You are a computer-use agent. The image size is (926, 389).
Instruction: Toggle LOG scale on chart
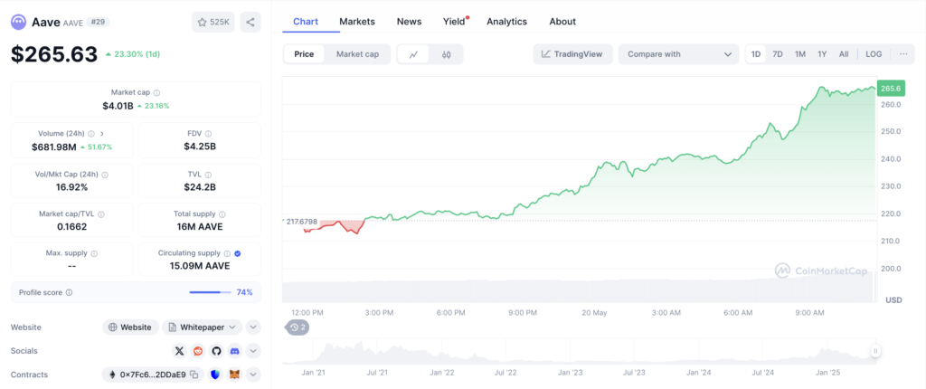pos(874,53)
